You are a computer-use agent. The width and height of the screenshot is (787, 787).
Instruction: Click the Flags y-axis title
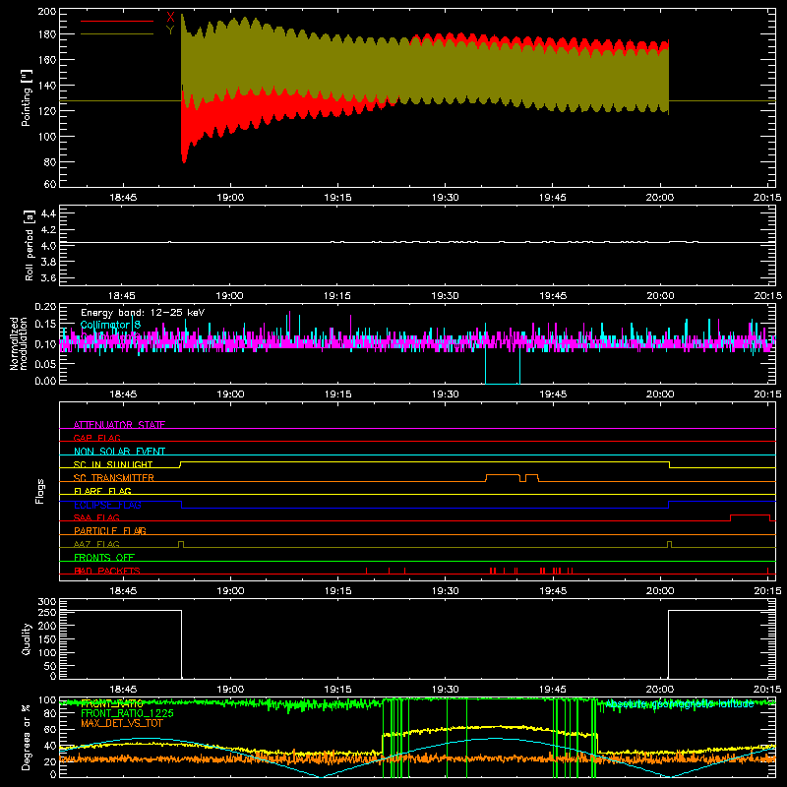40,491
